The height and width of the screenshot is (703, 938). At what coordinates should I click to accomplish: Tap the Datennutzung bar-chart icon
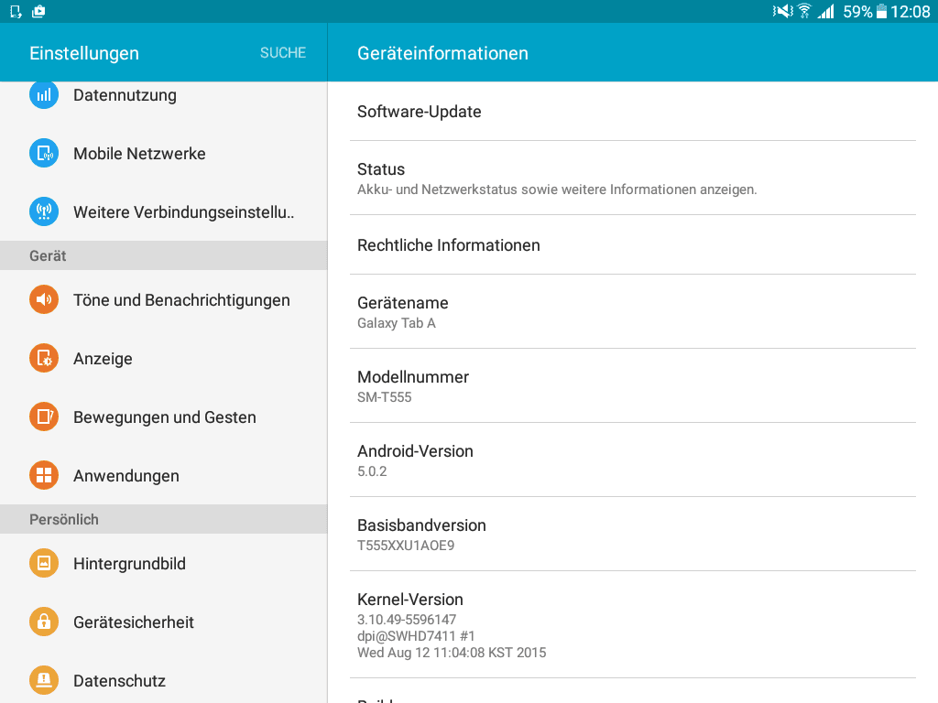44,95
